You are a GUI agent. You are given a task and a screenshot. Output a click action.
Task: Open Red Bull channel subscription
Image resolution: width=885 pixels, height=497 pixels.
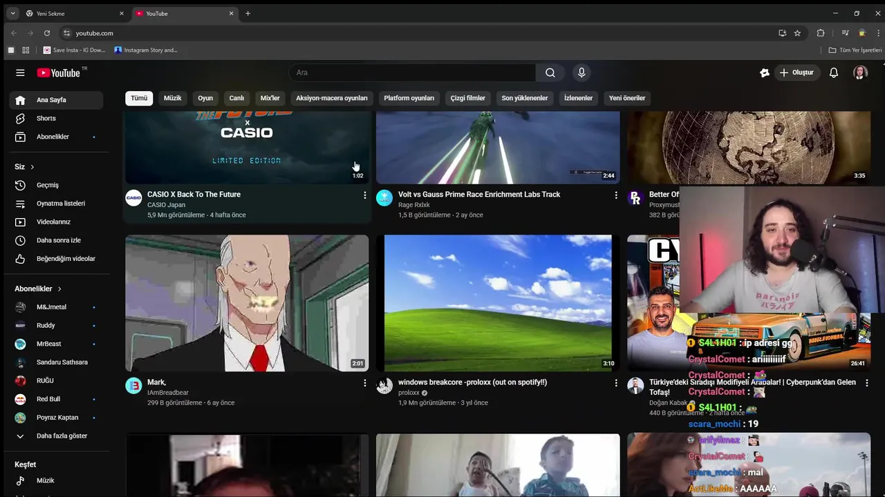(x=57, y=399)
